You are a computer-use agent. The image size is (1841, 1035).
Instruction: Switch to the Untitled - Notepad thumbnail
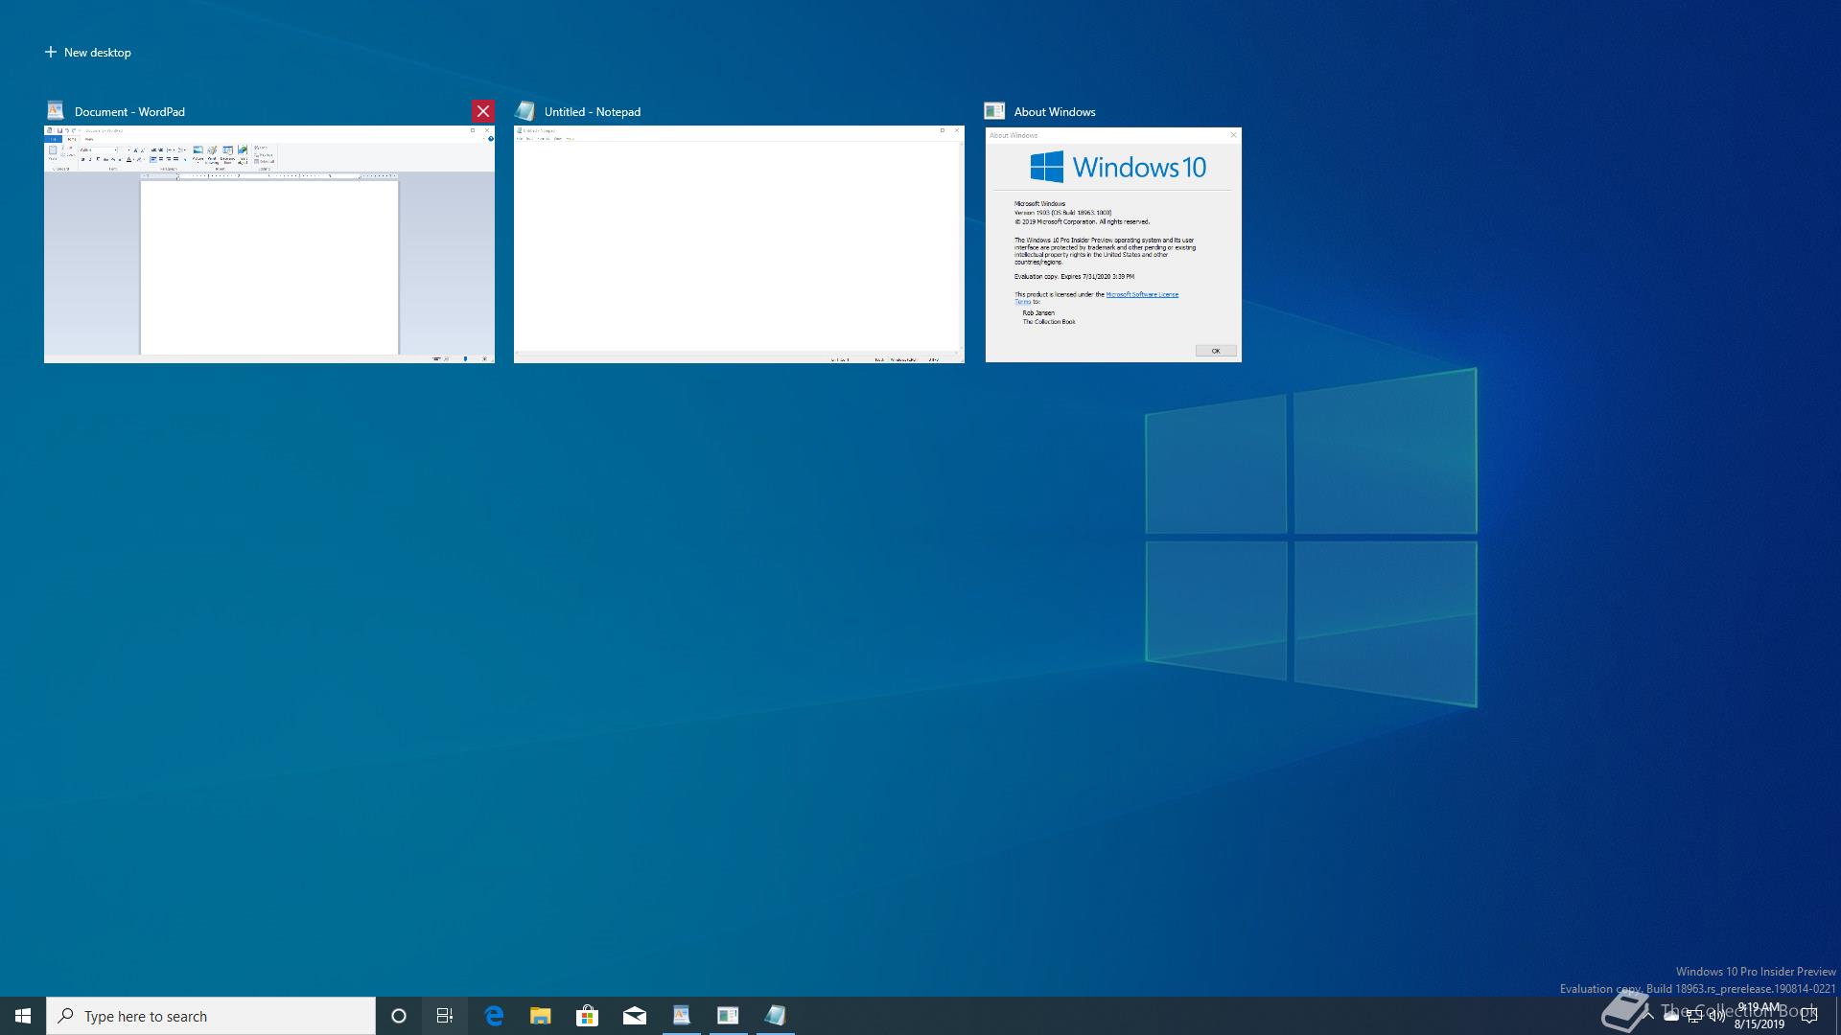tap(738, 244)
